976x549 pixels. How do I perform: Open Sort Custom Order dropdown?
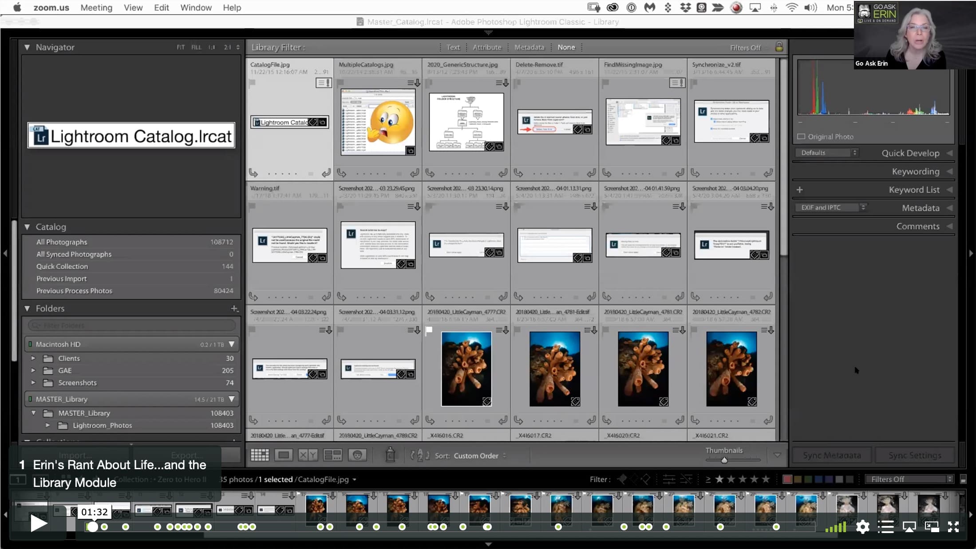pyautogui.click(x=479, y=455)
